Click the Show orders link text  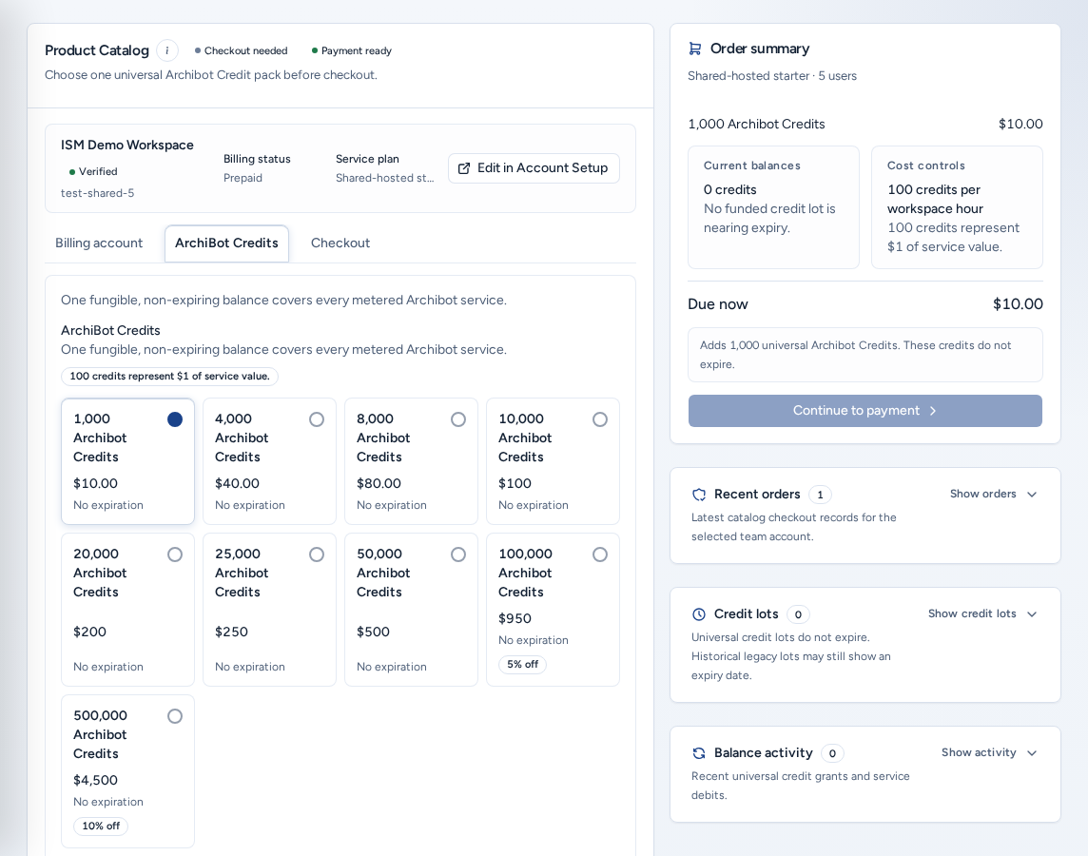(983, 494)
